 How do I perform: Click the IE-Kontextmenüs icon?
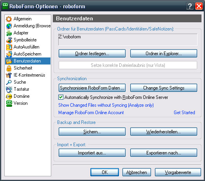click(9, 75)
